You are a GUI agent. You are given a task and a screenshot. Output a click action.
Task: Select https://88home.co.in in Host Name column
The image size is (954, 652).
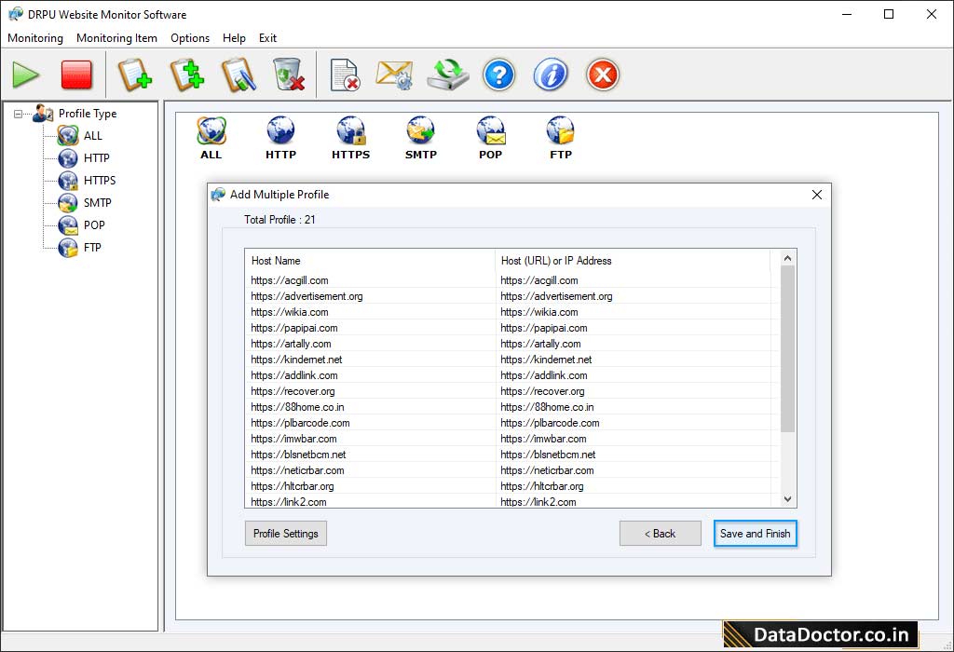pyautogui.click(x=297, y=407)
